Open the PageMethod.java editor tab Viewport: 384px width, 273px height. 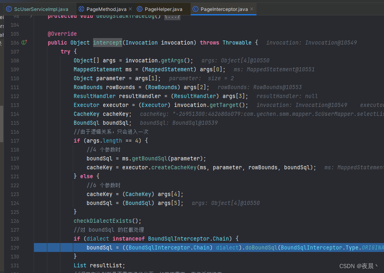pyautogui.click(x=106, y=9)
